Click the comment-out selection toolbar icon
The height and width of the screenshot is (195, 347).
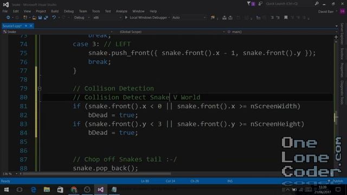coord(272,17)
